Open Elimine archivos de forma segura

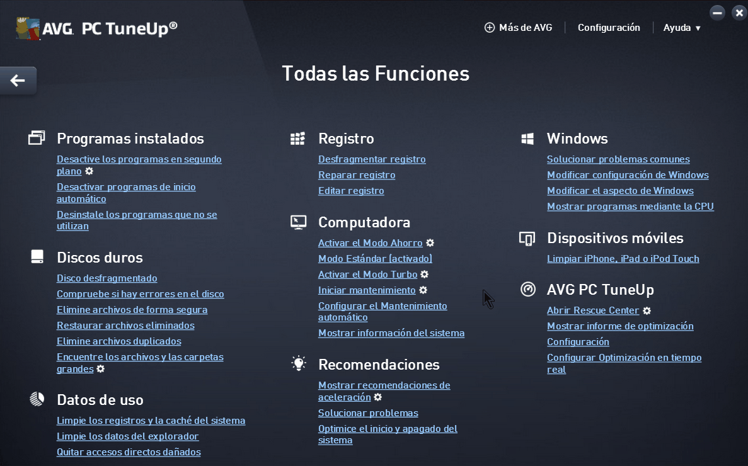point(132,309)
